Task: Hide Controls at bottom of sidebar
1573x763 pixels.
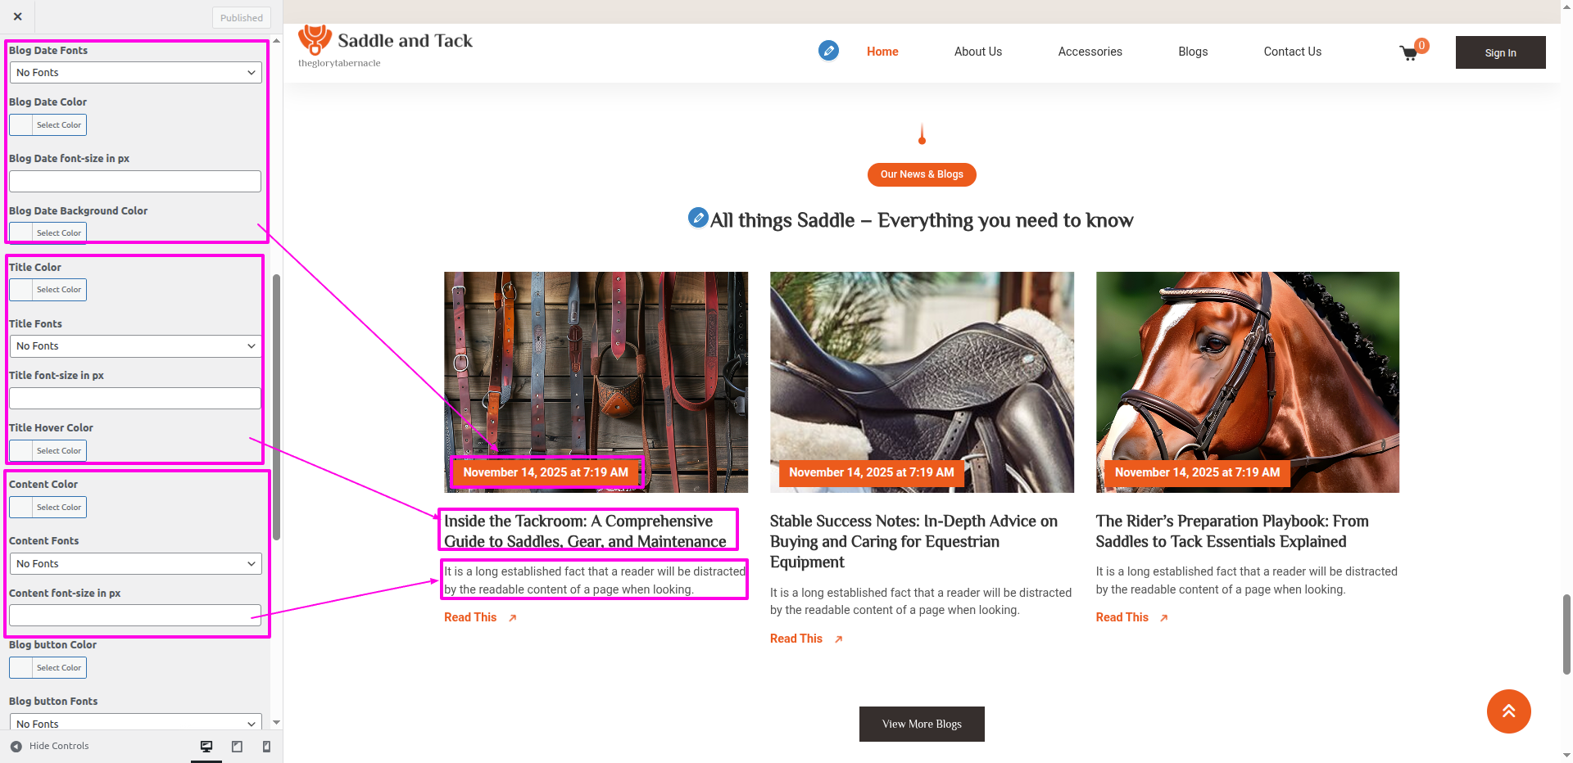Action: coord(50,746)
